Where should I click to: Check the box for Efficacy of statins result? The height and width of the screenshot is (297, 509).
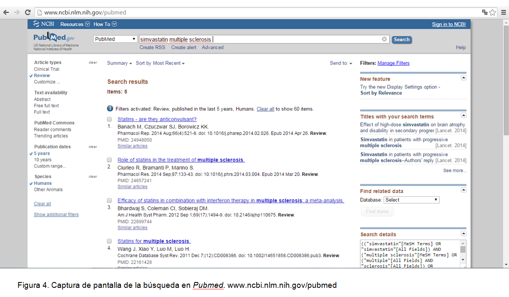109,200
